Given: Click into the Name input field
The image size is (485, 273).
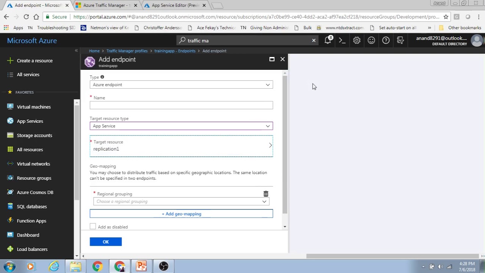Looking at the screenshot, I should pyautogui.click(x=181, y=105).
